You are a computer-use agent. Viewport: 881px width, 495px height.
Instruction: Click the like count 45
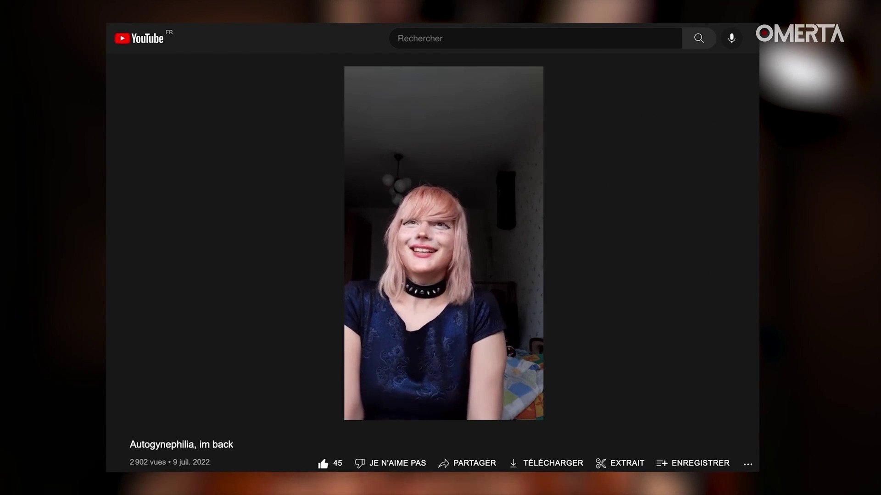[338, 463]
